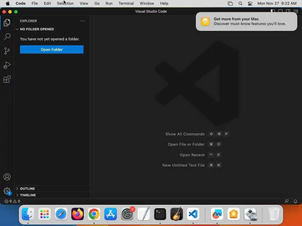Click the EXPLORER panel title
This screenshot has height=226, width=302.
(28, 21)
